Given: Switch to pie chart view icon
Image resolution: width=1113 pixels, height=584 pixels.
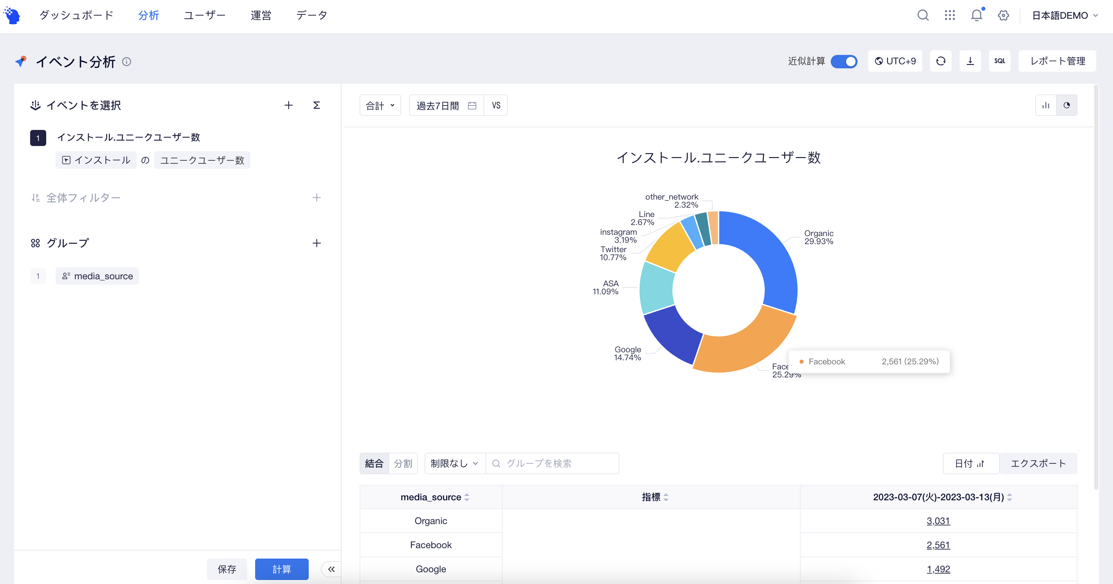Looking at the screenshot, I should pos(1066,105).
